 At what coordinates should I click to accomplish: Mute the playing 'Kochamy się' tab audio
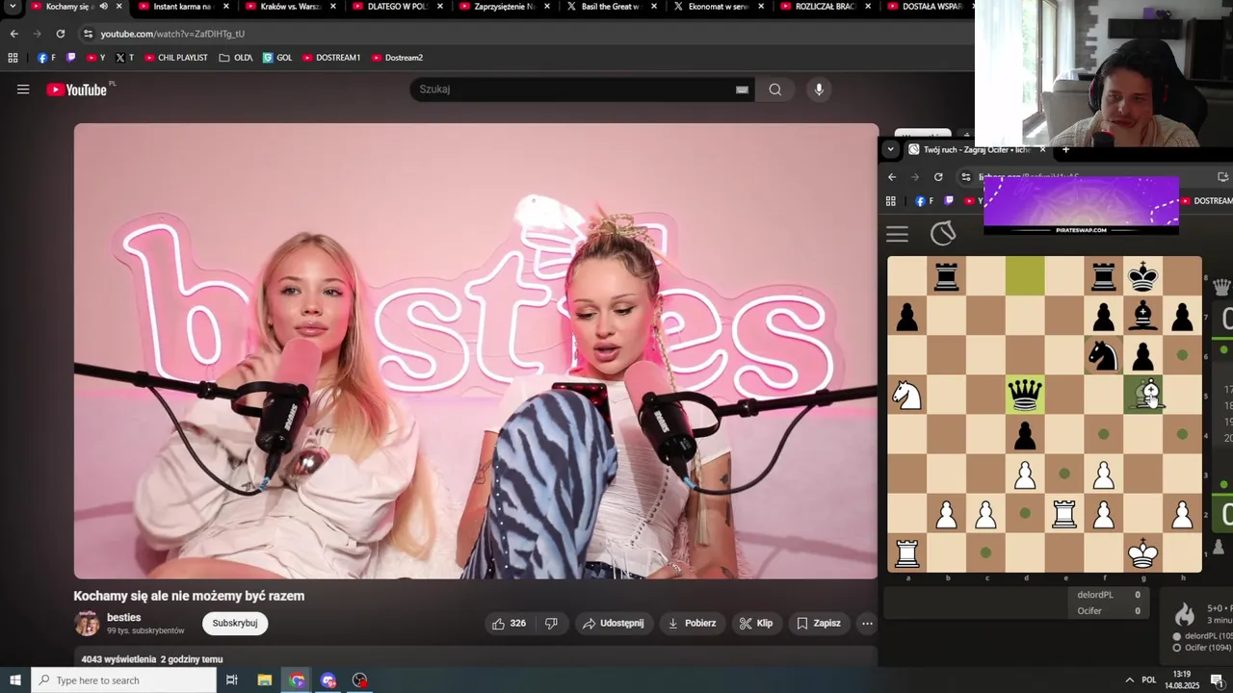[103, 7]
